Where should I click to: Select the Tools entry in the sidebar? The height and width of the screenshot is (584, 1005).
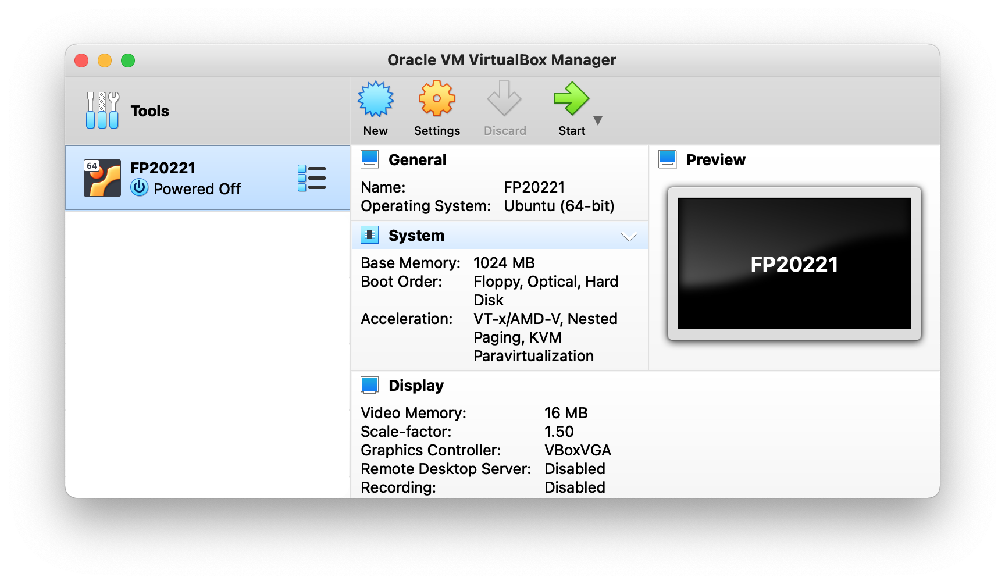tap(149, 111)
